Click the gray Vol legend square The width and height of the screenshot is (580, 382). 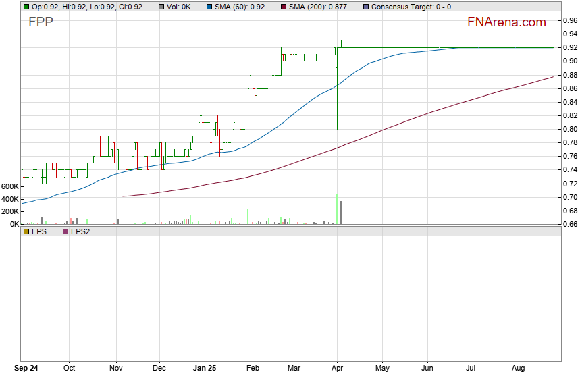pyautogui.click(x=161, y=7)
